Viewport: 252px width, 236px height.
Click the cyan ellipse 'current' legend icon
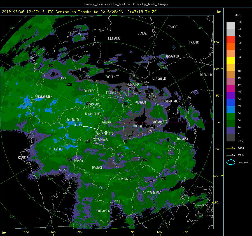tap(231, 162)
